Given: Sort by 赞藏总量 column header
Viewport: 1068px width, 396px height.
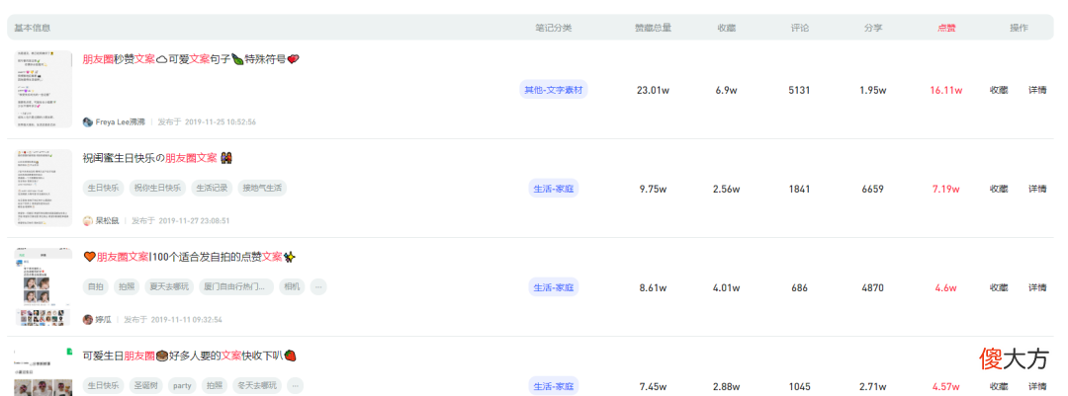Looking at the screenshot, I should pos(654,28).
